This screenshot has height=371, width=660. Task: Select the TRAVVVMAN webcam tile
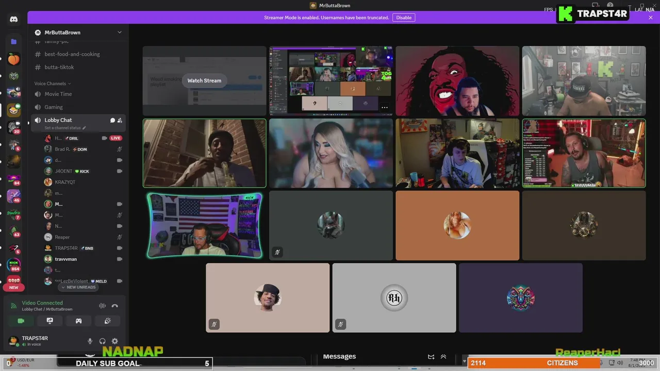click(x=584, y=153)
